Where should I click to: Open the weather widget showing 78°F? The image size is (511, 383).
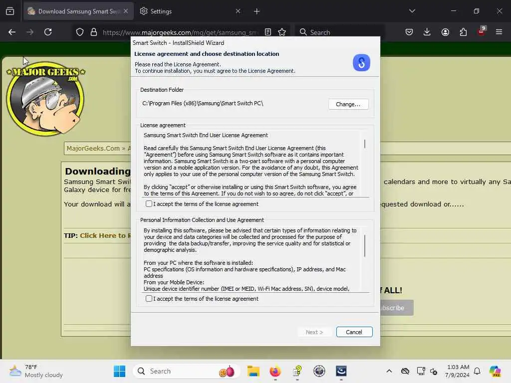(36, 371)
